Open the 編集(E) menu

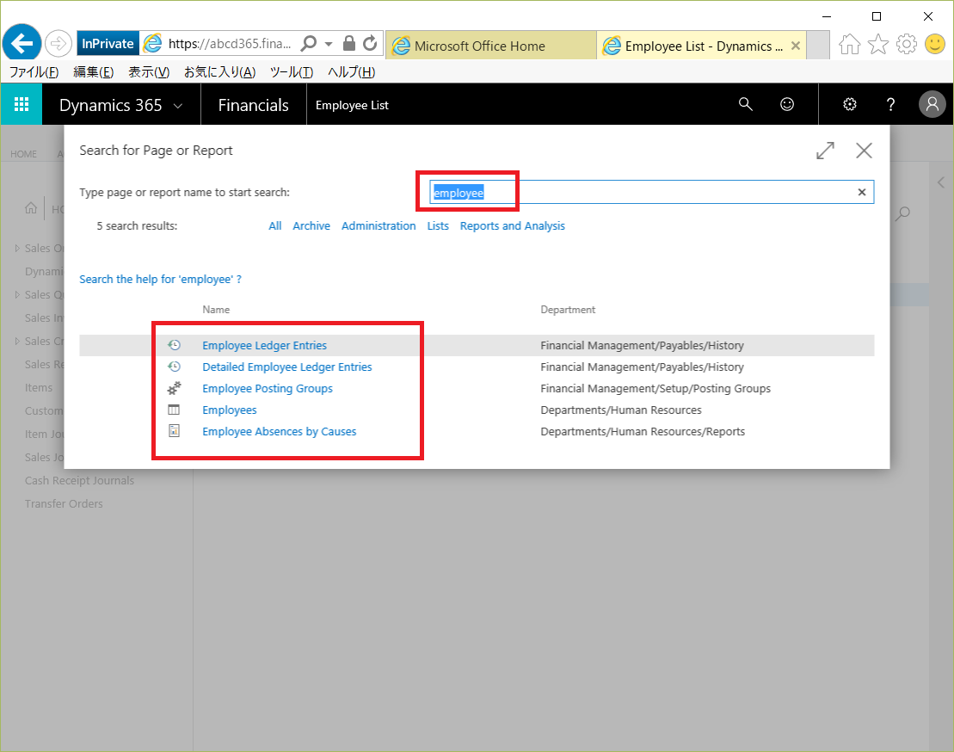[x=93, y=71]
